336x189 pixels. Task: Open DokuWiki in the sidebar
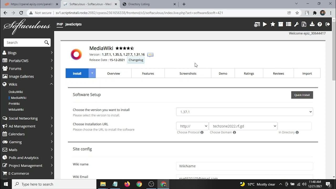(16, 92)
